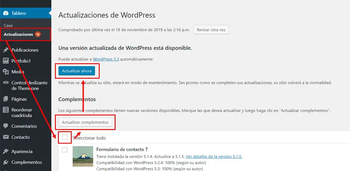Image resolution: width=350 pixels, height=171 pixels.
Task: Click the Actualizar complementos button
Action: (x=85, y=122)
